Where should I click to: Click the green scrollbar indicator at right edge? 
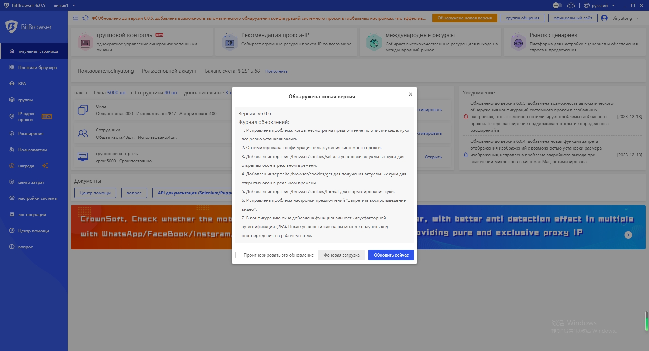tap(647, 321)
